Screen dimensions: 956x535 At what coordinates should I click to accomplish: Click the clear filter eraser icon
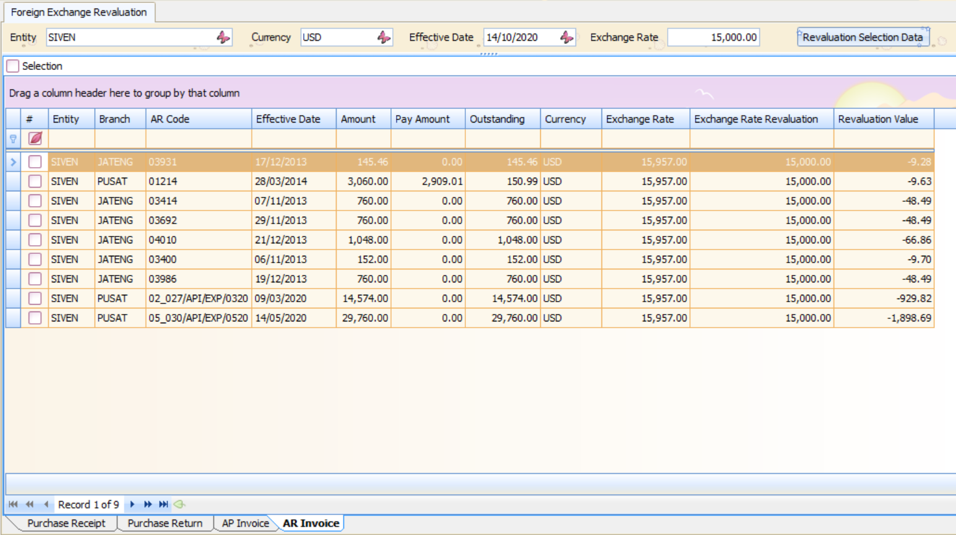(35, 139)
